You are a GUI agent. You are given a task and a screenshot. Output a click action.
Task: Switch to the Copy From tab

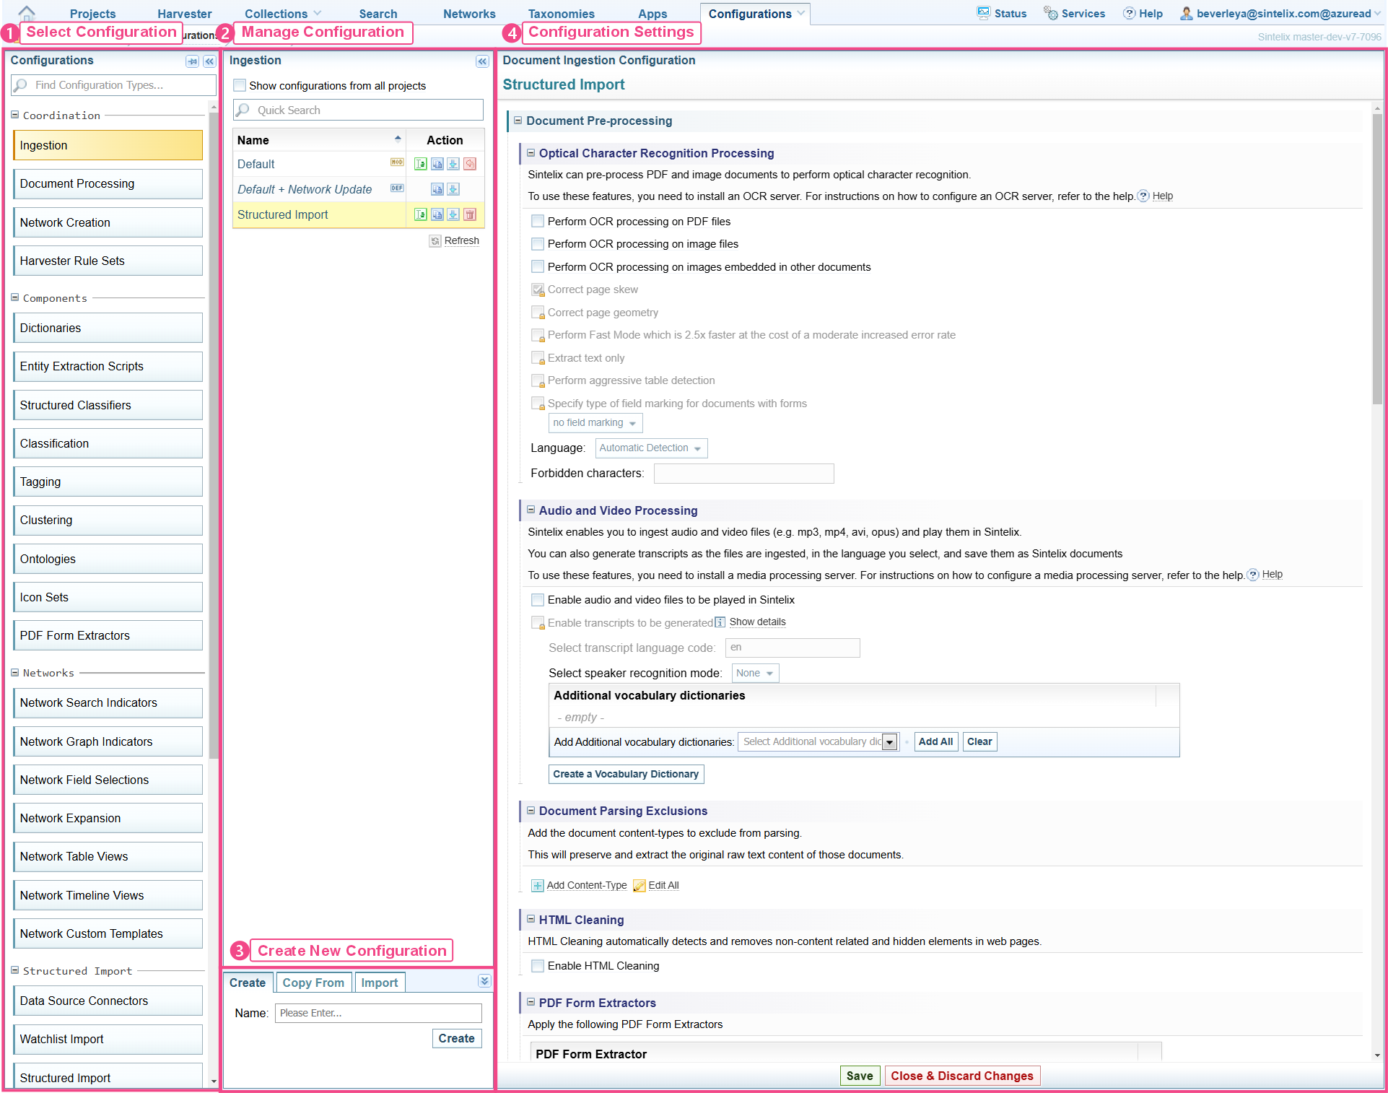[313, 983]
